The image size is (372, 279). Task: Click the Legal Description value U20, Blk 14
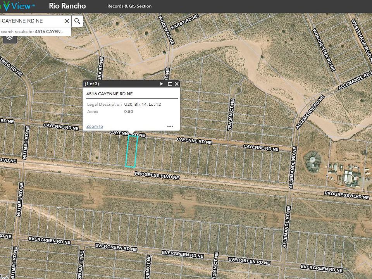click(x=142, y=105)
